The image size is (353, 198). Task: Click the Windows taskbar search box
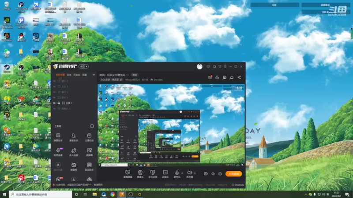point(41,194)
